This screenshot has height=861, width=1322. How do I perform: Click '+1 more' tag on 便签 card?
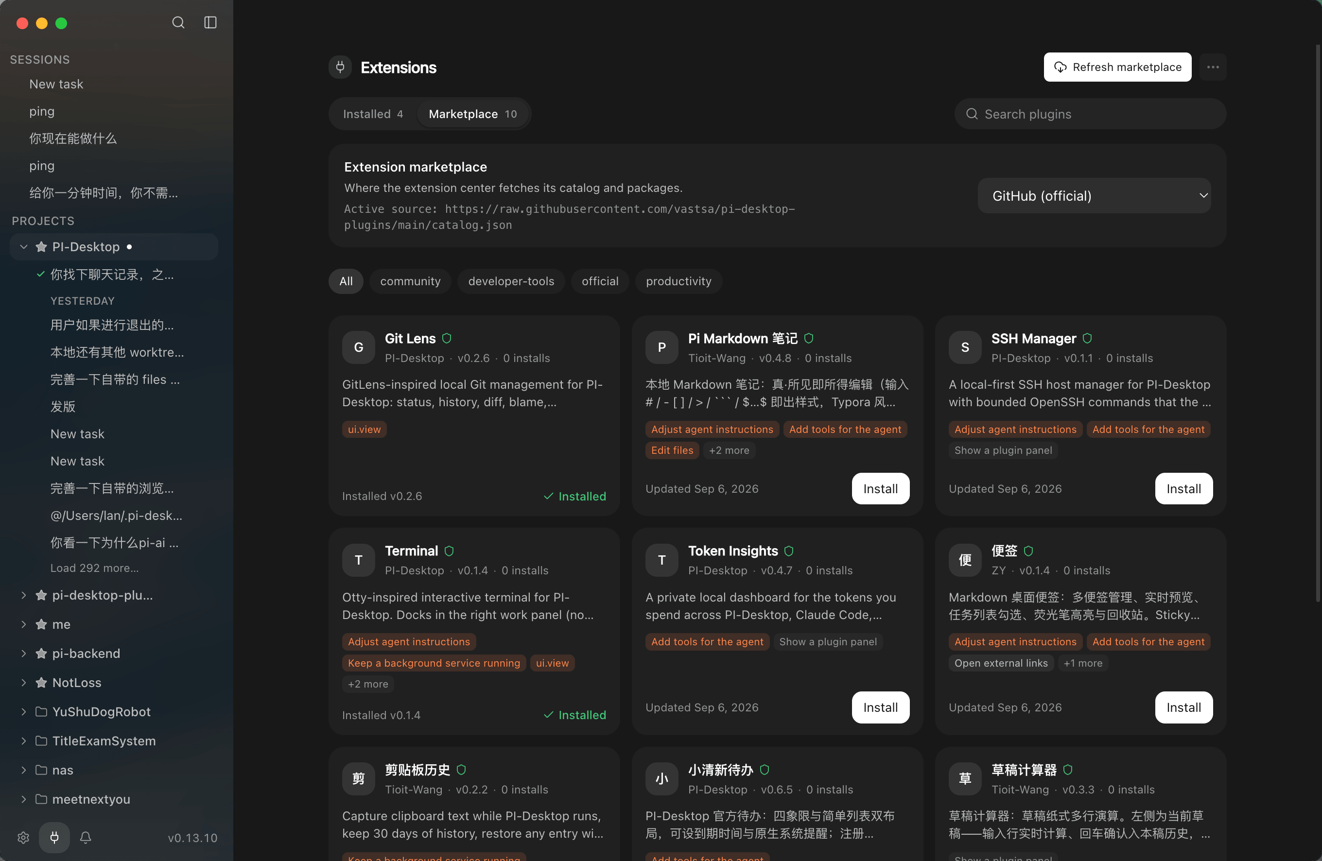pyautogui.click(x=1082, y=663)
